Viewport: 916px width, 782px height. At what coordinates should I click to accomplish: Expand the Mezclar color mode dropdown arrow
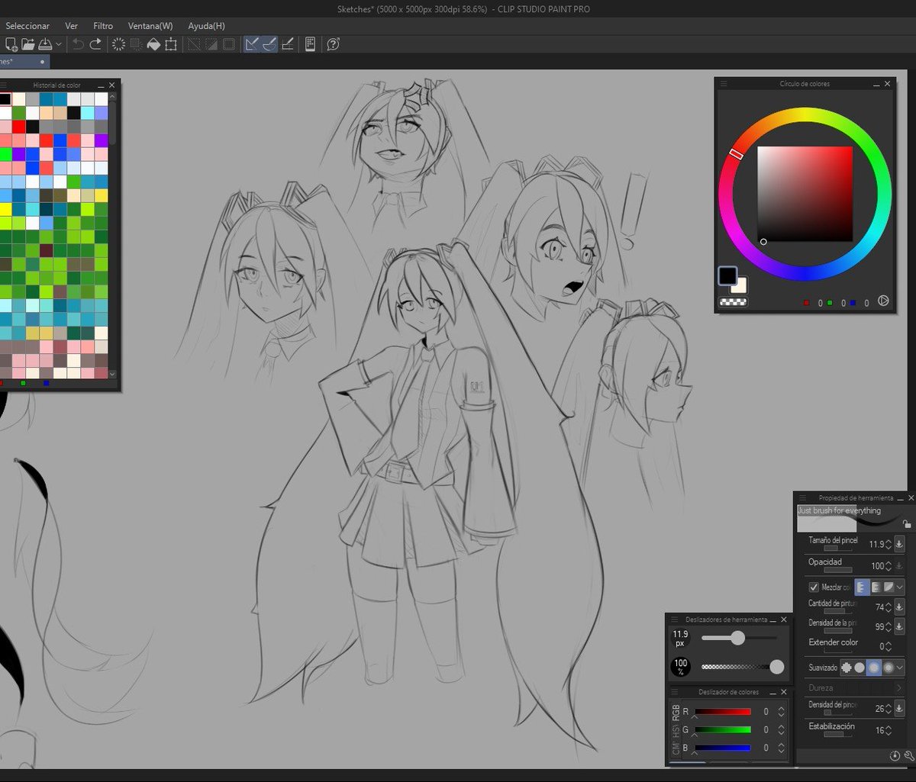coord(901,587)
